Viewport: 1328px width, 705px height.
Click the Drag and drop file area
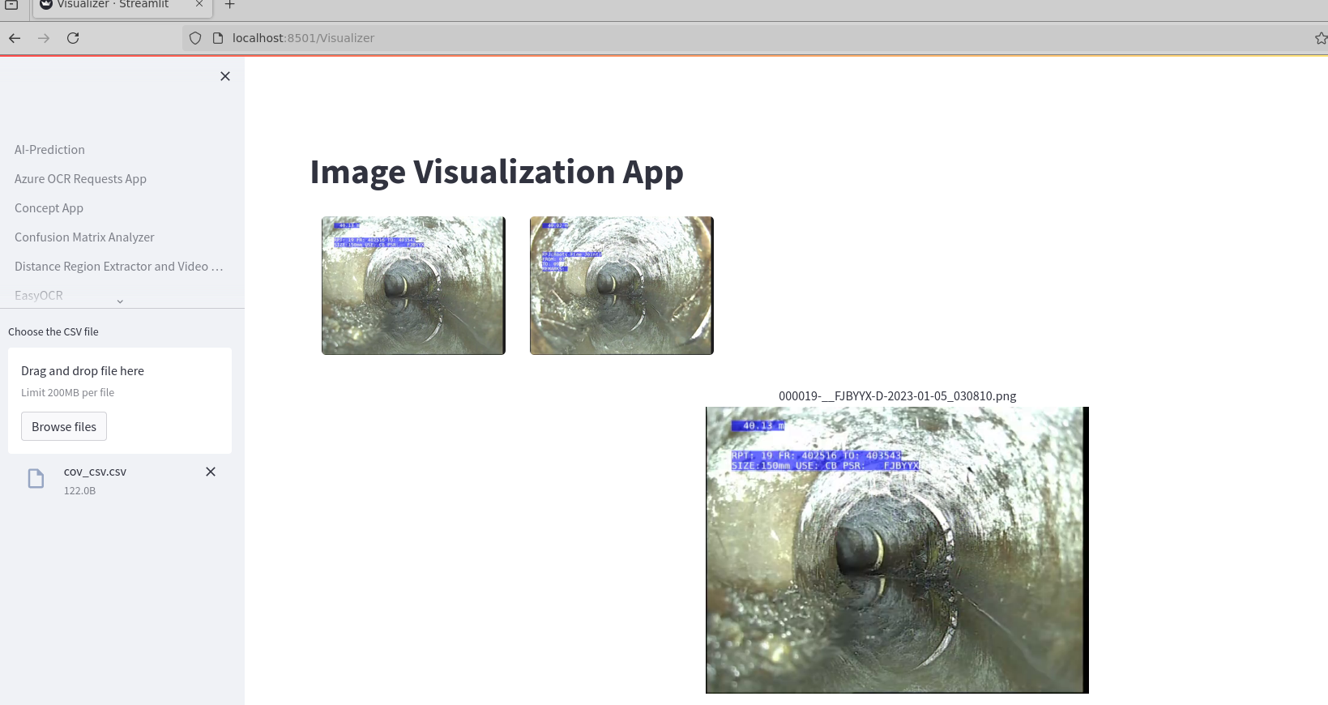point(120,400)
